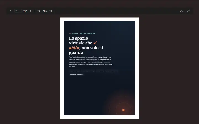Click the 'Conferenze & eventi' tag
Image resolution: width=199 pixels, height=124 pixels.
[112, 71]
